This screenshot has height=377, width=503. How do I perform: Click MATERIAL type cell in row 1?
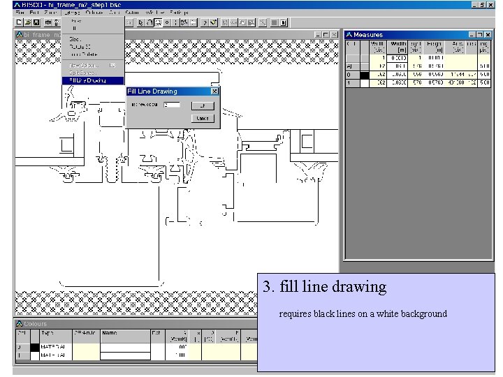[55, 355]
